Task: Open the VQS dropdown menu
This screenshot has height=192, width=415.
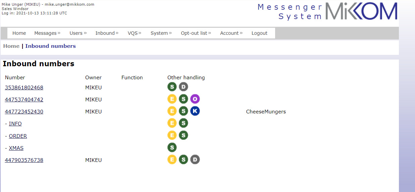Action: tap(134, 33)
